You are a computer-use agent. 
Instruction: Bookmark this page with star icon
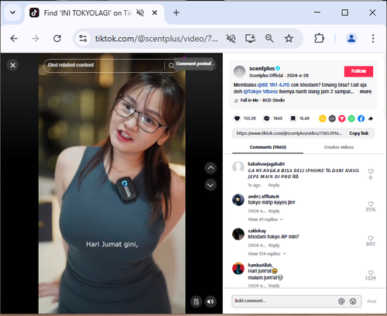pyautogui.click(x=289, y=39)
